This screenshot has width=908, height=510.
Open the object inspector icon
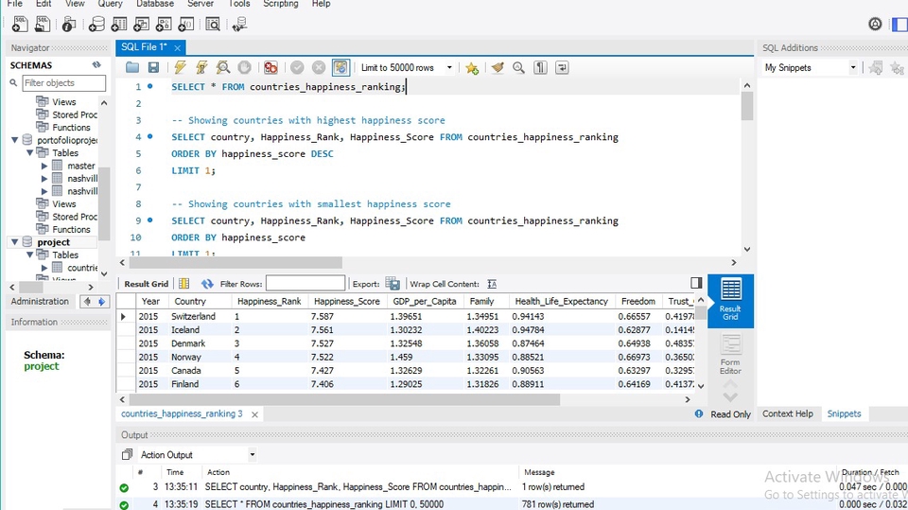pyautogui.click(x=69, y=24)
